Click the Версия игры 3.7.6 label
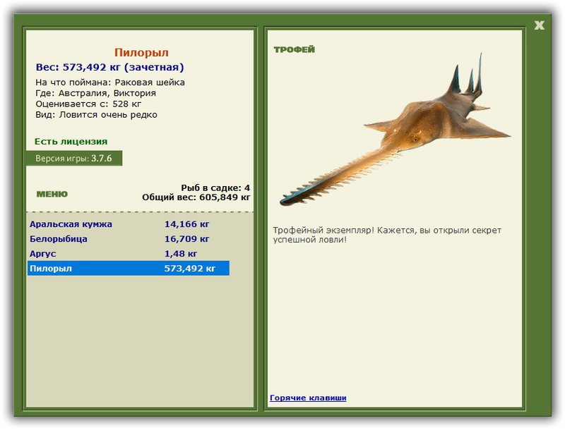 [x=74, y=158]
